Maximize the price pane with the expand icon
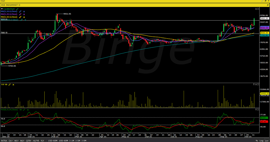Image resolution: width=270 pixels, height=142 pixels. click(258, 9)
